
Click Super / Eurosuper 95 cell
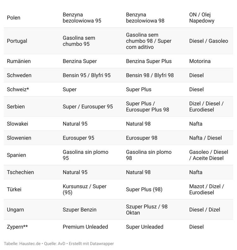point(88,107)
